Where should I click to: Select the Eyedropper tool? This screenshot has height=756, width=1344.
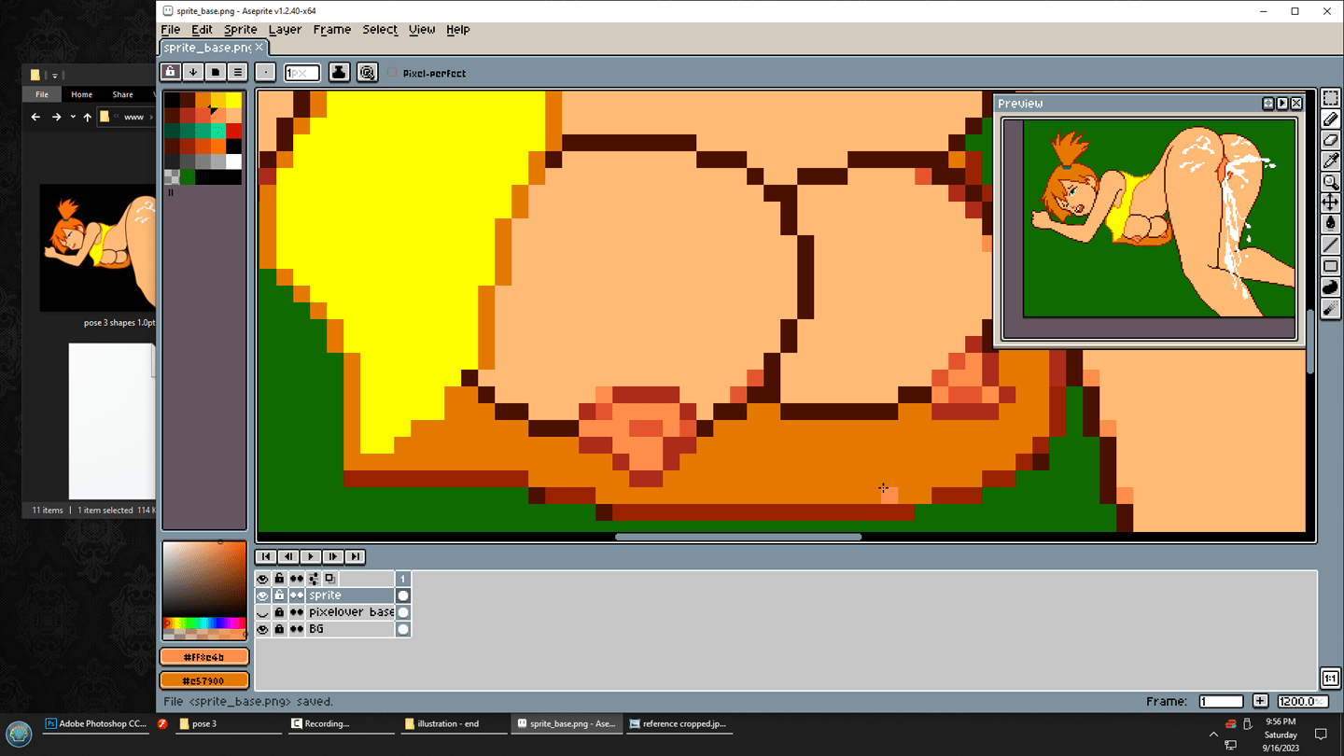click(x=1330, y=161)
